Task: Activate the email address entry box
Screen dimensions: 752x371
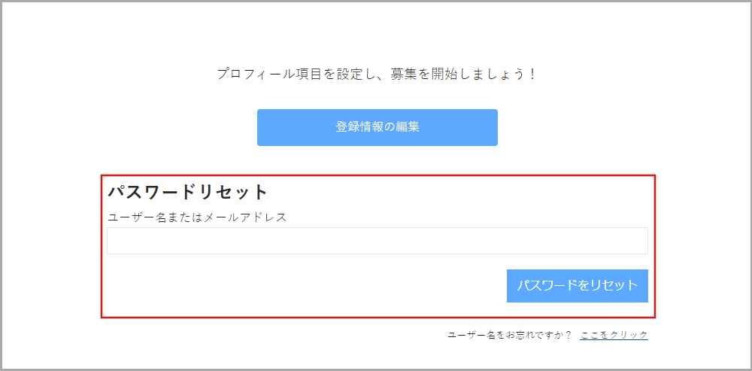Action: click(x=377, y=241)
